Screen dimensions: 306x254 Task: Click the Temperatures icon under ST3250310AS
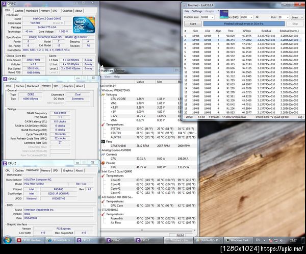coord(103,214)
